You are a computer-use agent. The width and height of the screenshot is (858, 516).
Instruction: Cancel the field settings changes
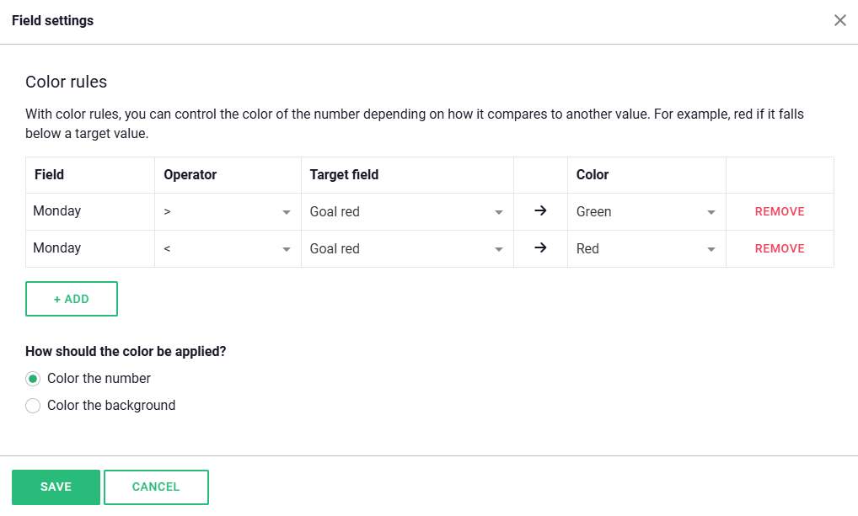[x=156, y=487]
